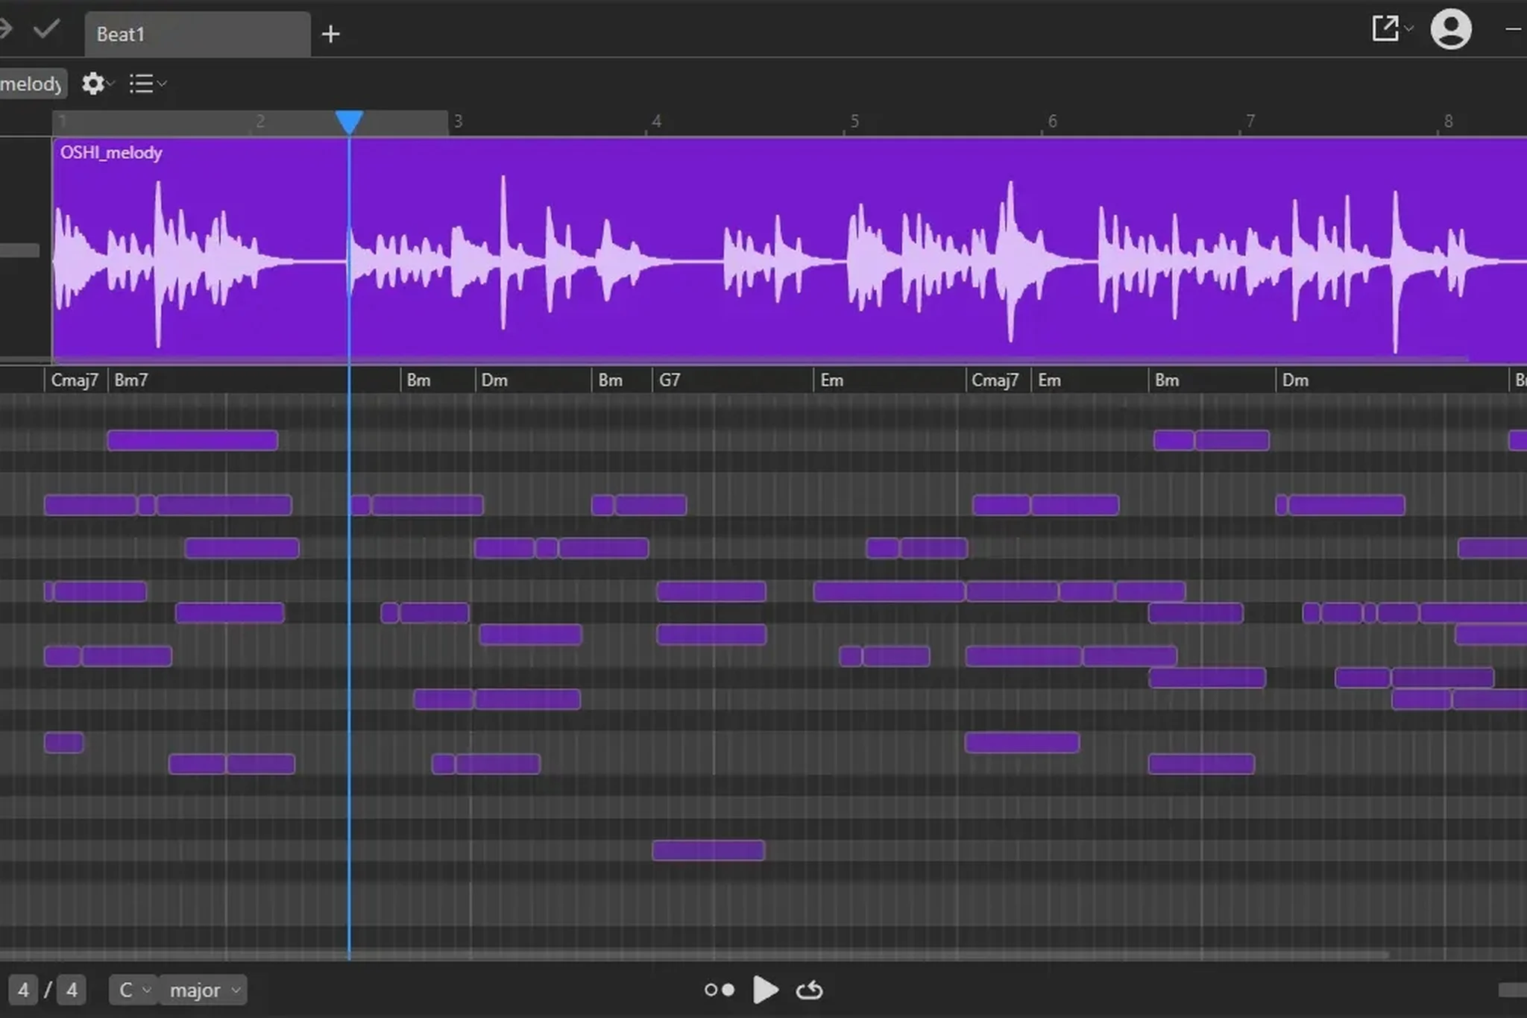
Task: Jump to bar 6 on the ruler
Action: (x=1052, y=122)
